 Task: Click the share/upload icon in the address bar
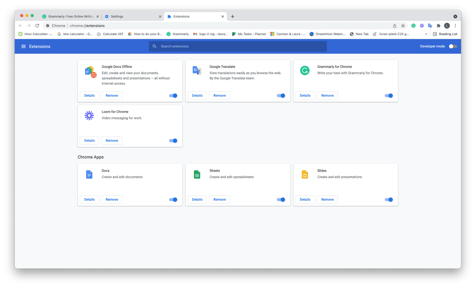(394, 26)
